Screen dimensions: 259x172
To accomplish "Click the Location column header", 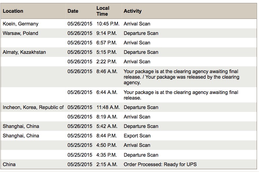I will tap(13, 11).
